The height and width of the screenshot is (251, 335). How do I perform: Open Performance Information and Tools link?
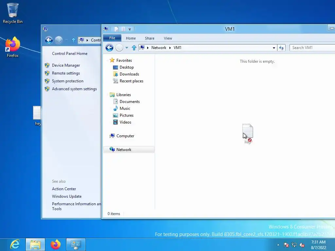pyautogui.click(x=76, y=207)
